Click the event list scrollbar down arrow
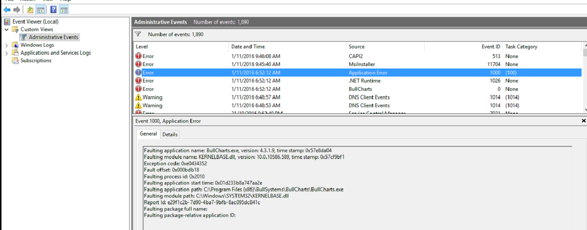 pos(584,110)
